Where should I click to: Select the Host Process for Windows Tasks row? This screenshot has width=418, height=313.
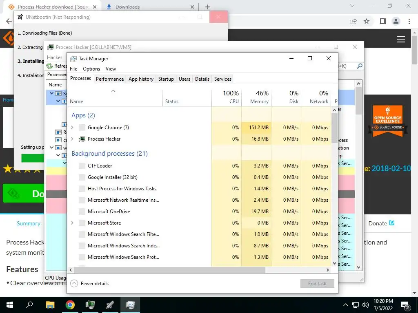(199, 189)
